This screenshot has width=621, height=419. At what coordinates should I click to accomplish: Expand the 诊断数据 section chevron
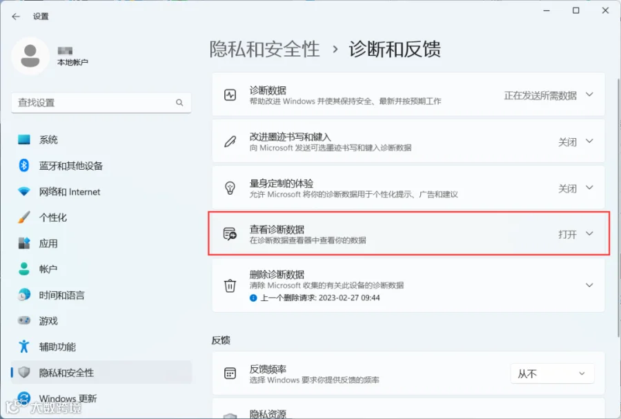tap(589, 95)
